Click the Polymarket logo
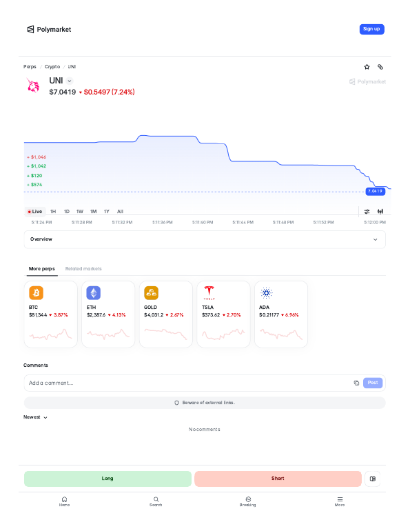Image resolution: width=410 pixels, height=531 pixels. pos(49,30)
